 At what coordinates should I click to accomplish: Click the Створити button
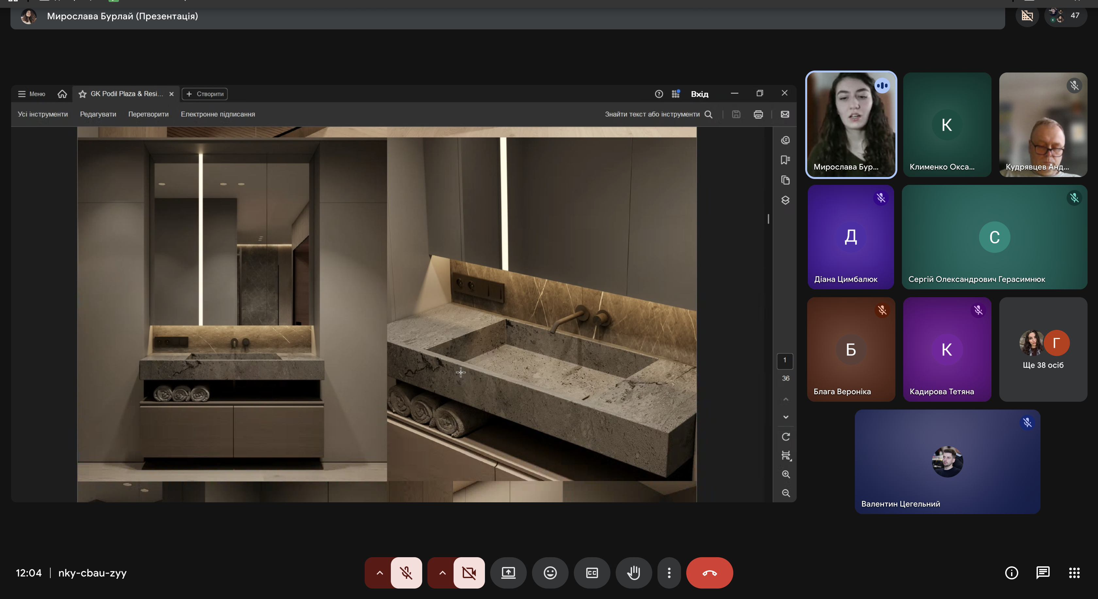[205, 94]
